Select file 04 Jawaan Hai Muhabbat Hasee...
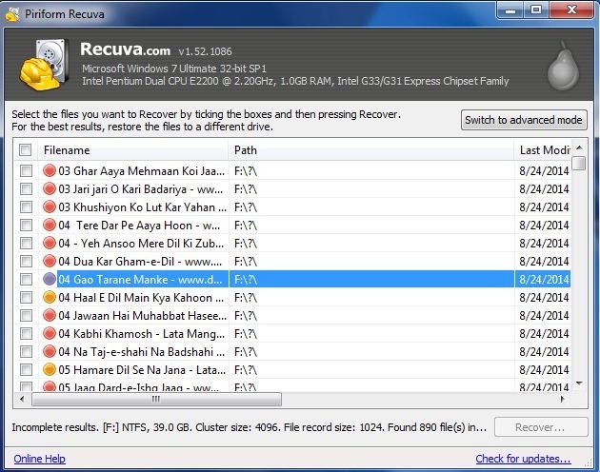Screen dimensions: 600x472 coord(142,316)
